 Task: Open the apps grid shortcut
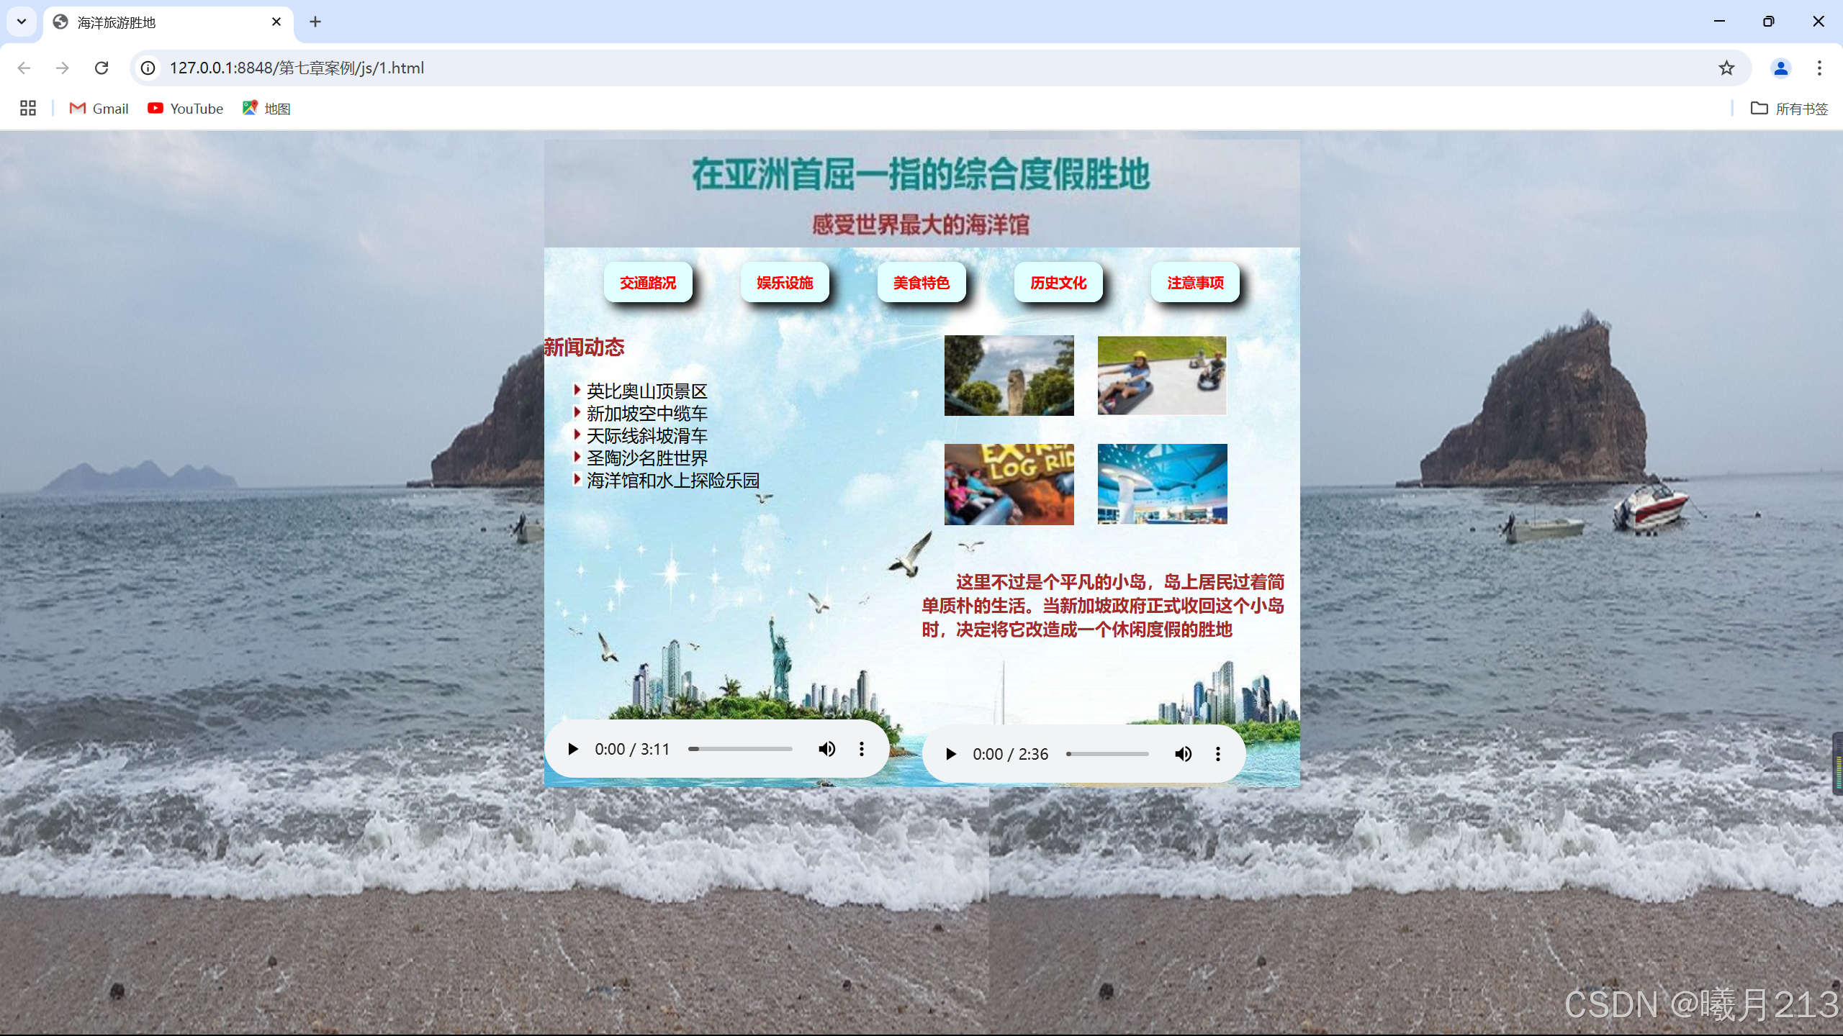(x=28, y=109)
